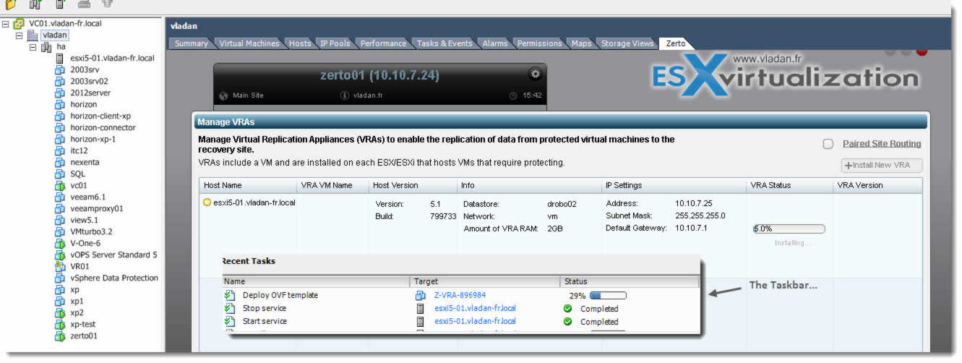Click the 2012server VM icon
This screenshot has width=962, height=363.
60,93
